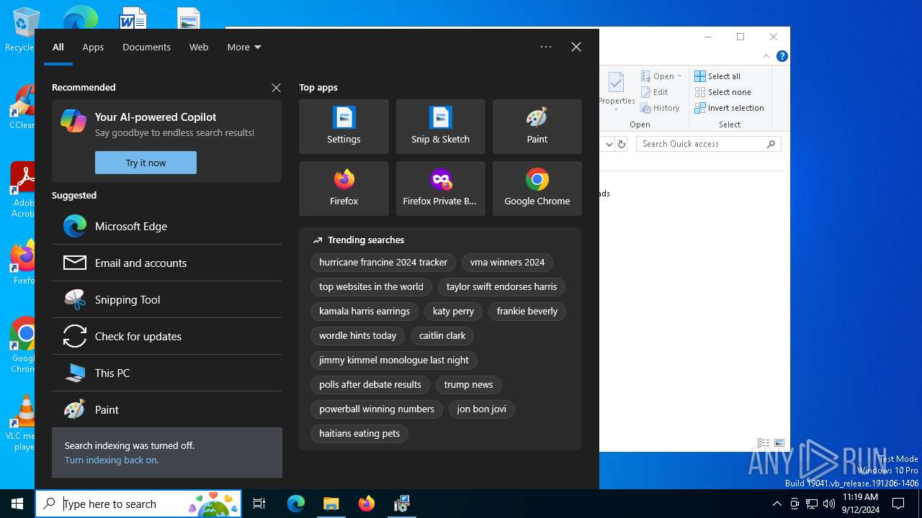
Task: Click the Try it now button
Action: pyautogui.click(x=146, y=163)
